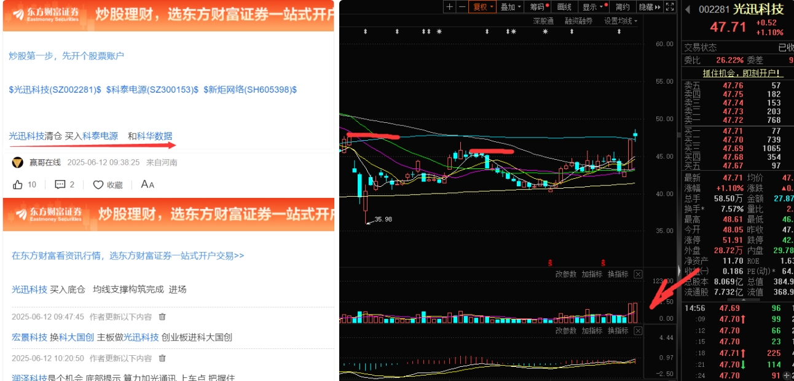
Task: Click 加指标 in MACD panel
Action: 592,331
